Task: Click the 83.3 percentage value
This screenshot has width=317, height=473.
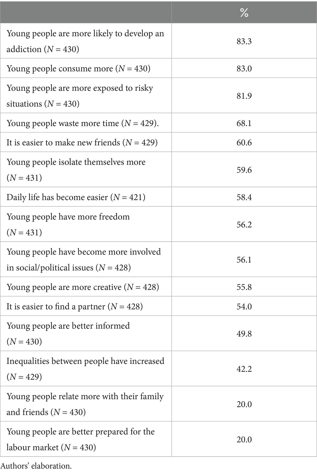Action: [x=244, y=41]
